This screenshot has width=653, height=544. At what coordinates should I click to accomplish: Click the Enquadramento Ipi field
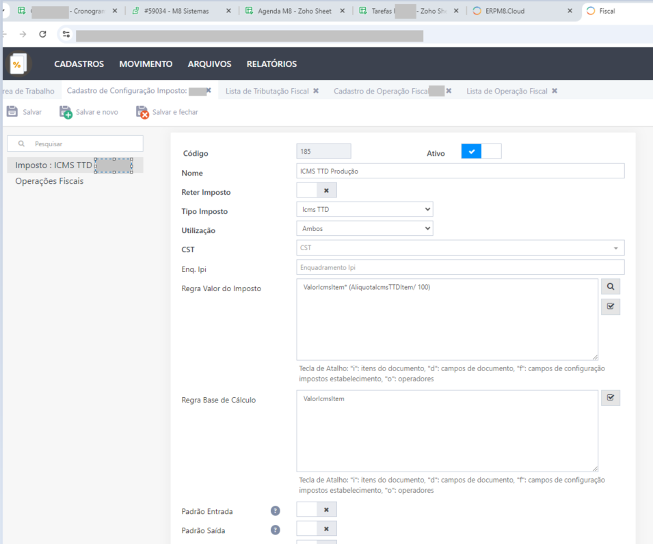(x=460, y=267)
